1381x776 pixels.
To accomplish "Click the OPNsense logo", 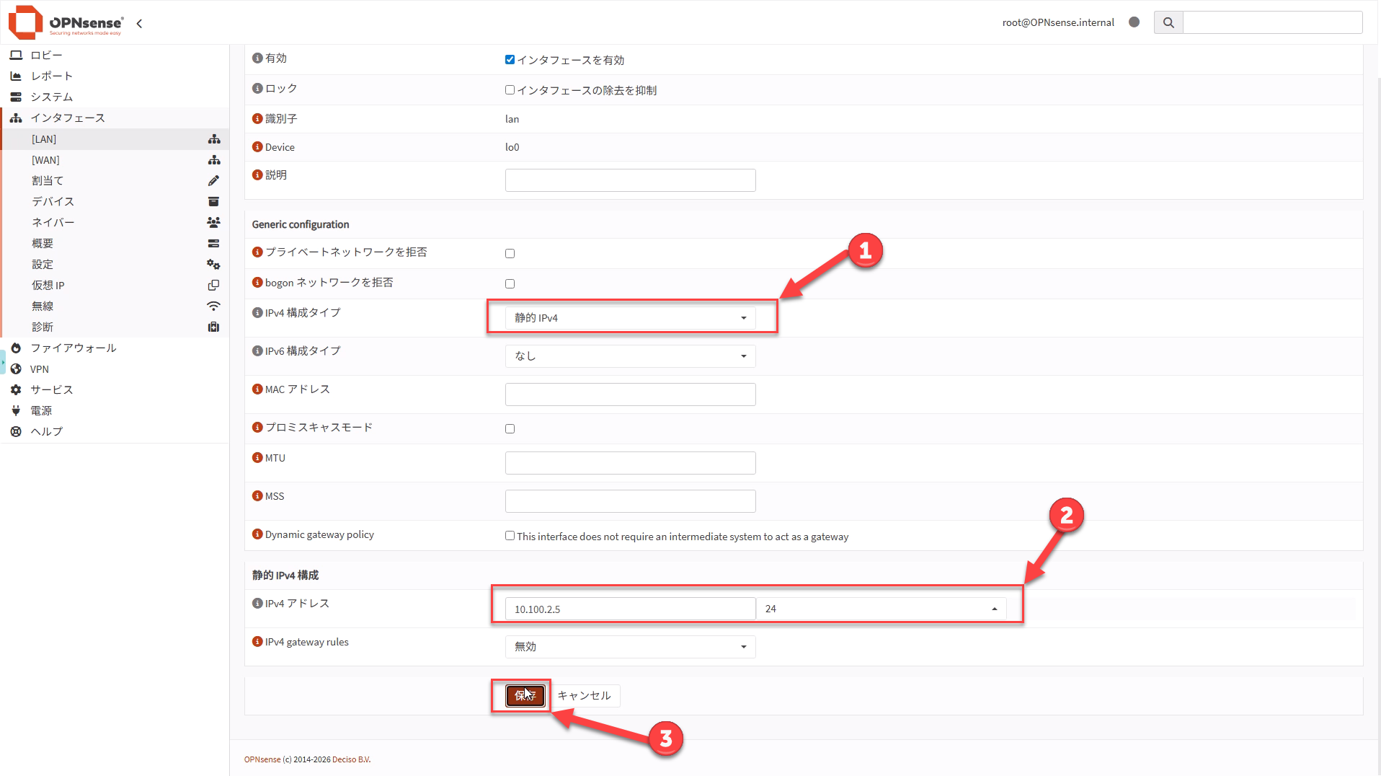I will pos(66,22).
